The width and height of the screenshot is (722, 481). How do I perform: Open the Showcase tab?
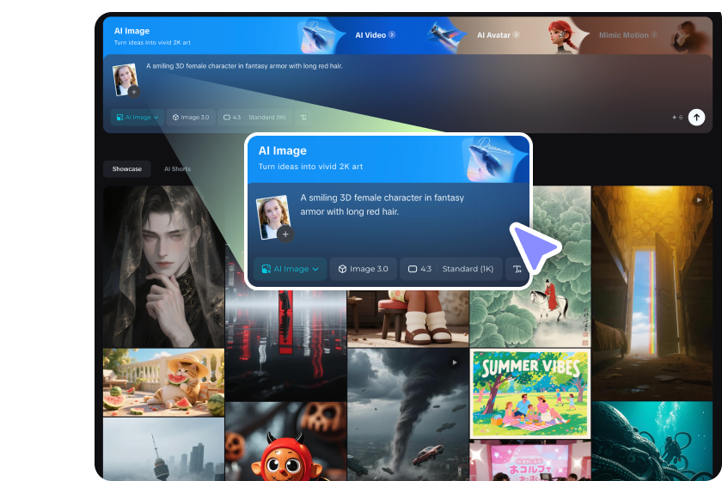click(x=127, y=169)
